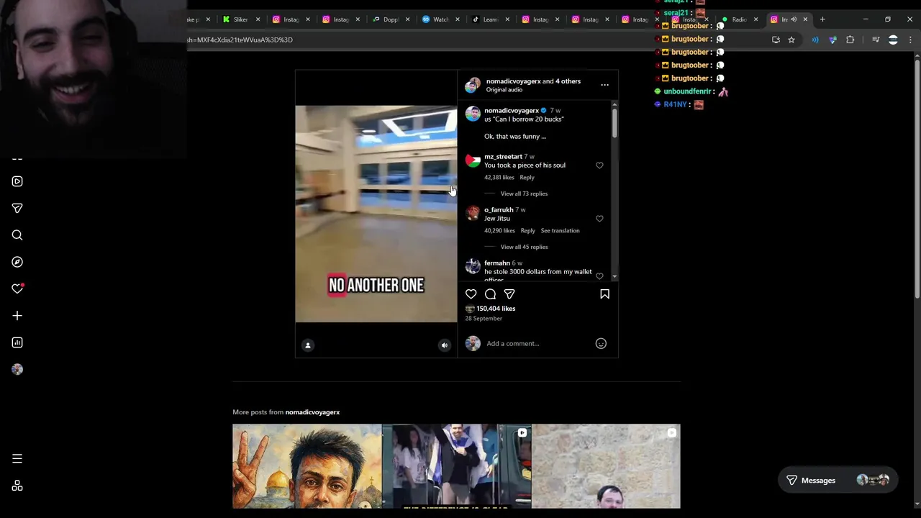Switch to the TikTok Learn tab
The width and height of the screenshot is (921, 518).
(490, 19)
